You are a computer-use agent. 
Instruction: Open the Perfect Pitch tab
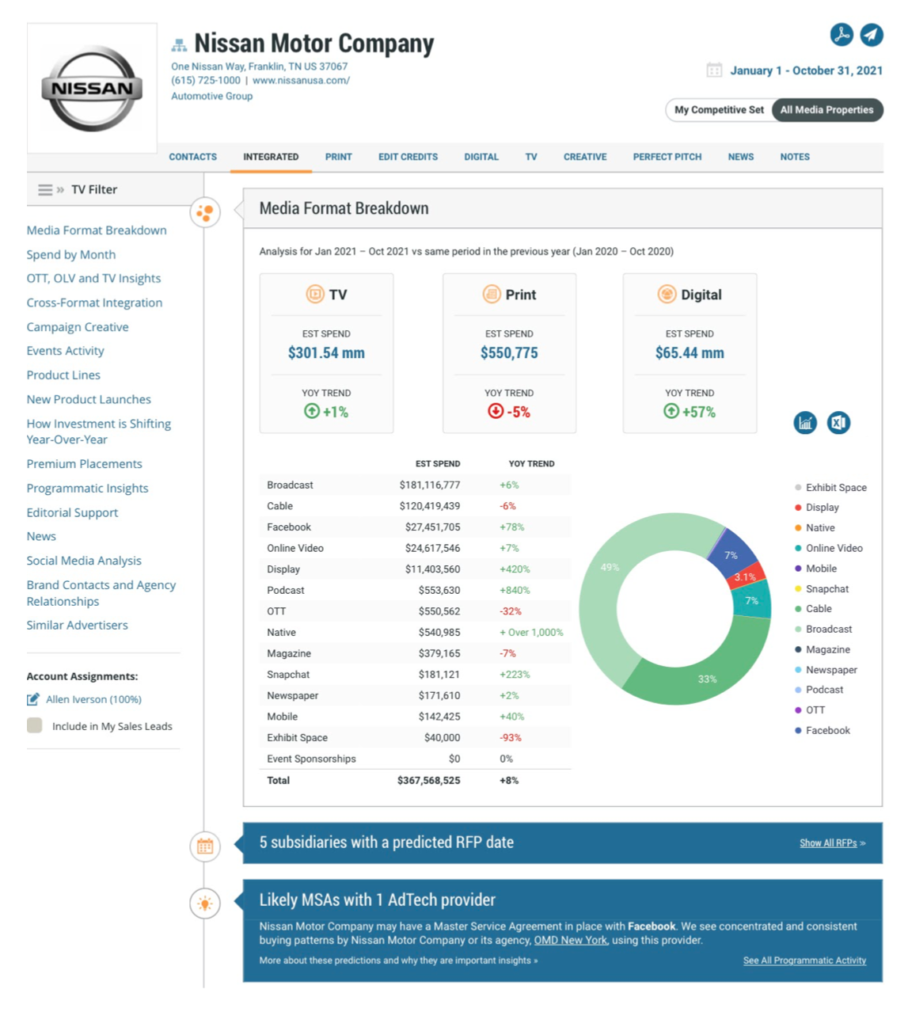[x=667, y=157]
